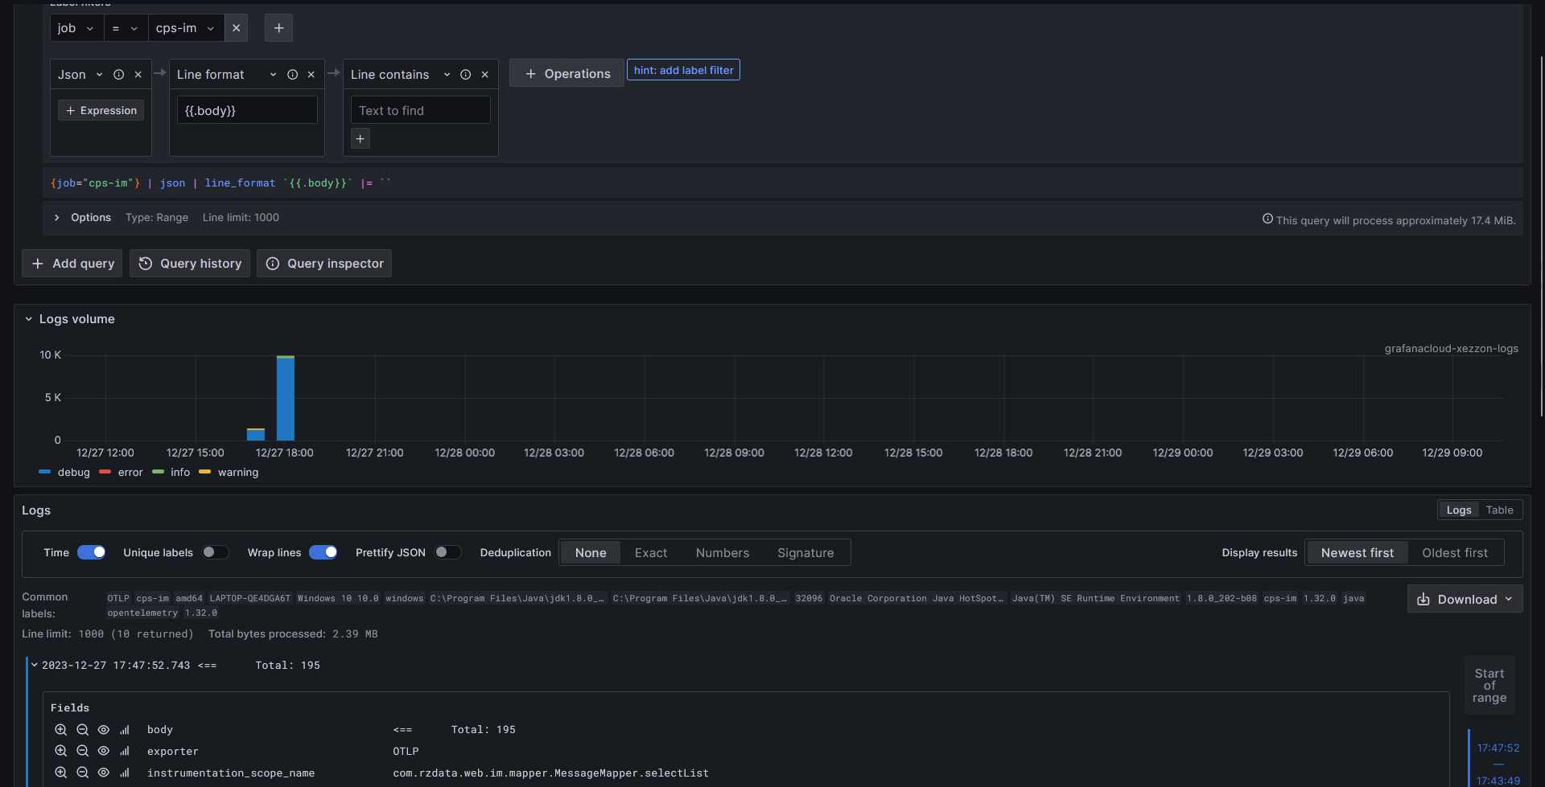This screenshot has width=1545, height=787.
Task: Turn on Prettify JSON toggle
Action: [447, 552]
